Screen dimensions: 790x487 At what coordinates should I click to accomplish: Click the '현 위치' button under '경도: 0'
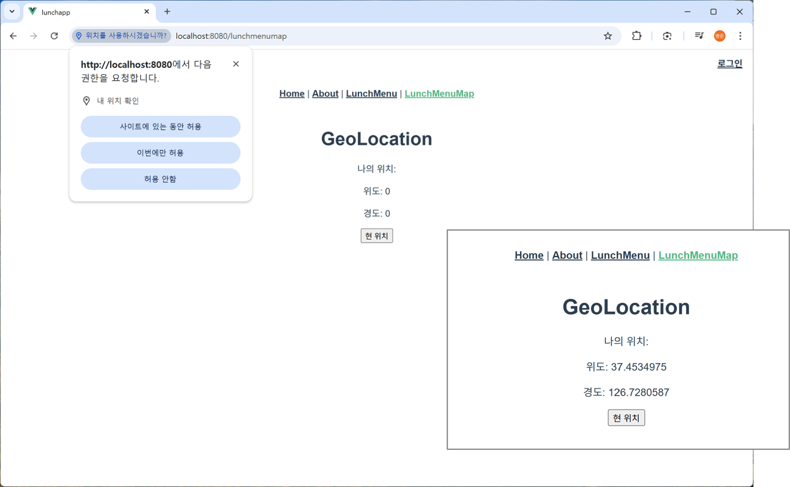pos(377,236)
